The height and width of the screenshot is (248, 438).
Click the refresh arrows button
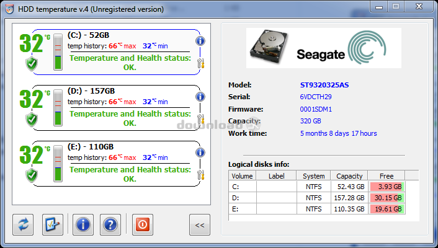23,225
